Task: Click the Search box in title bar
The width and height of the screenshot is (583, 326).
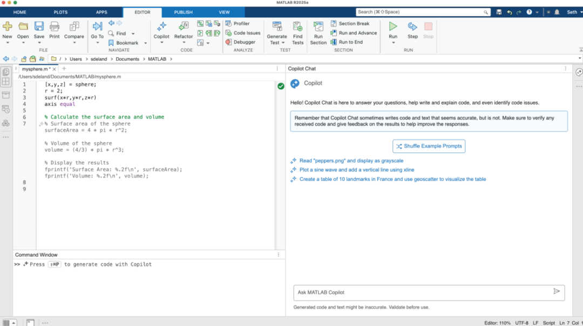Action: [x=423, y=12]
